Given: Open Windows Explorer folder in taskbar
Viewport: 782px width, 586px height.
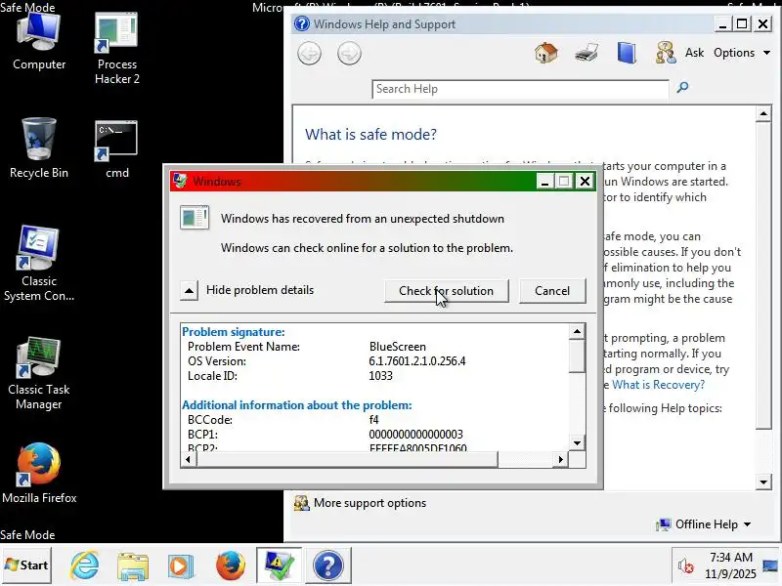Looking at the screenshot, I should pyautogui.click(x=133, y=566).
